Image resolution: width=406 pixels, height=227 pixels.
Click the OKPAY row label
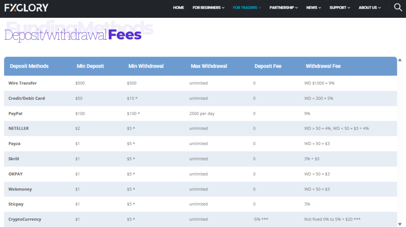coord(15,174)
